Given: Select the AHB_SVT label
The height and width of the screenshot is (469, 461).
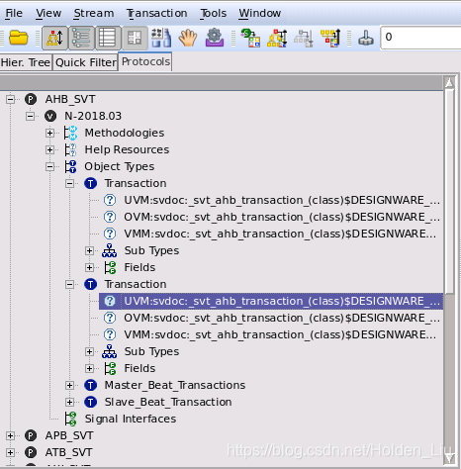Looking at the screenshot, I should click(70, 99).
